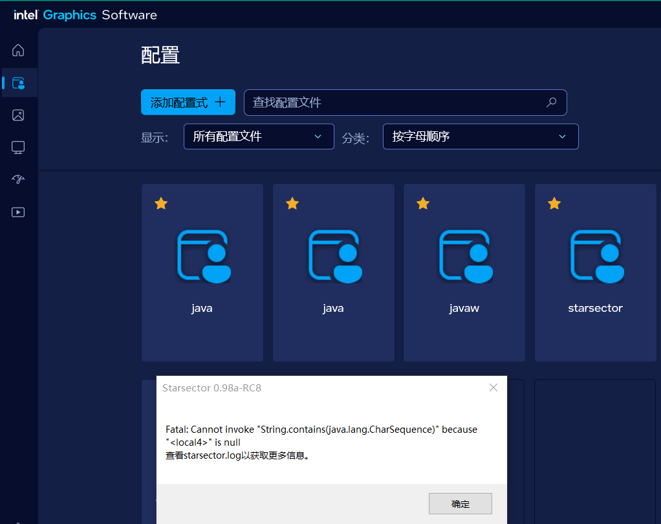Viewport: 661px width, 524px height.
Task: Close the Starsector 0.98a-RC8 dialog
Action: [x=493, y=388]
